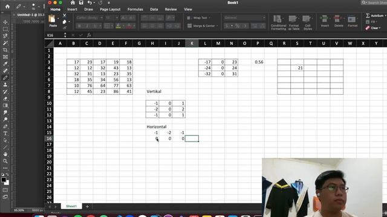The width and height of the screenshot is (387, 217).
Task: Select the Rectangular Marquee tool in Photoshop
Action: (x=5, y=29)
